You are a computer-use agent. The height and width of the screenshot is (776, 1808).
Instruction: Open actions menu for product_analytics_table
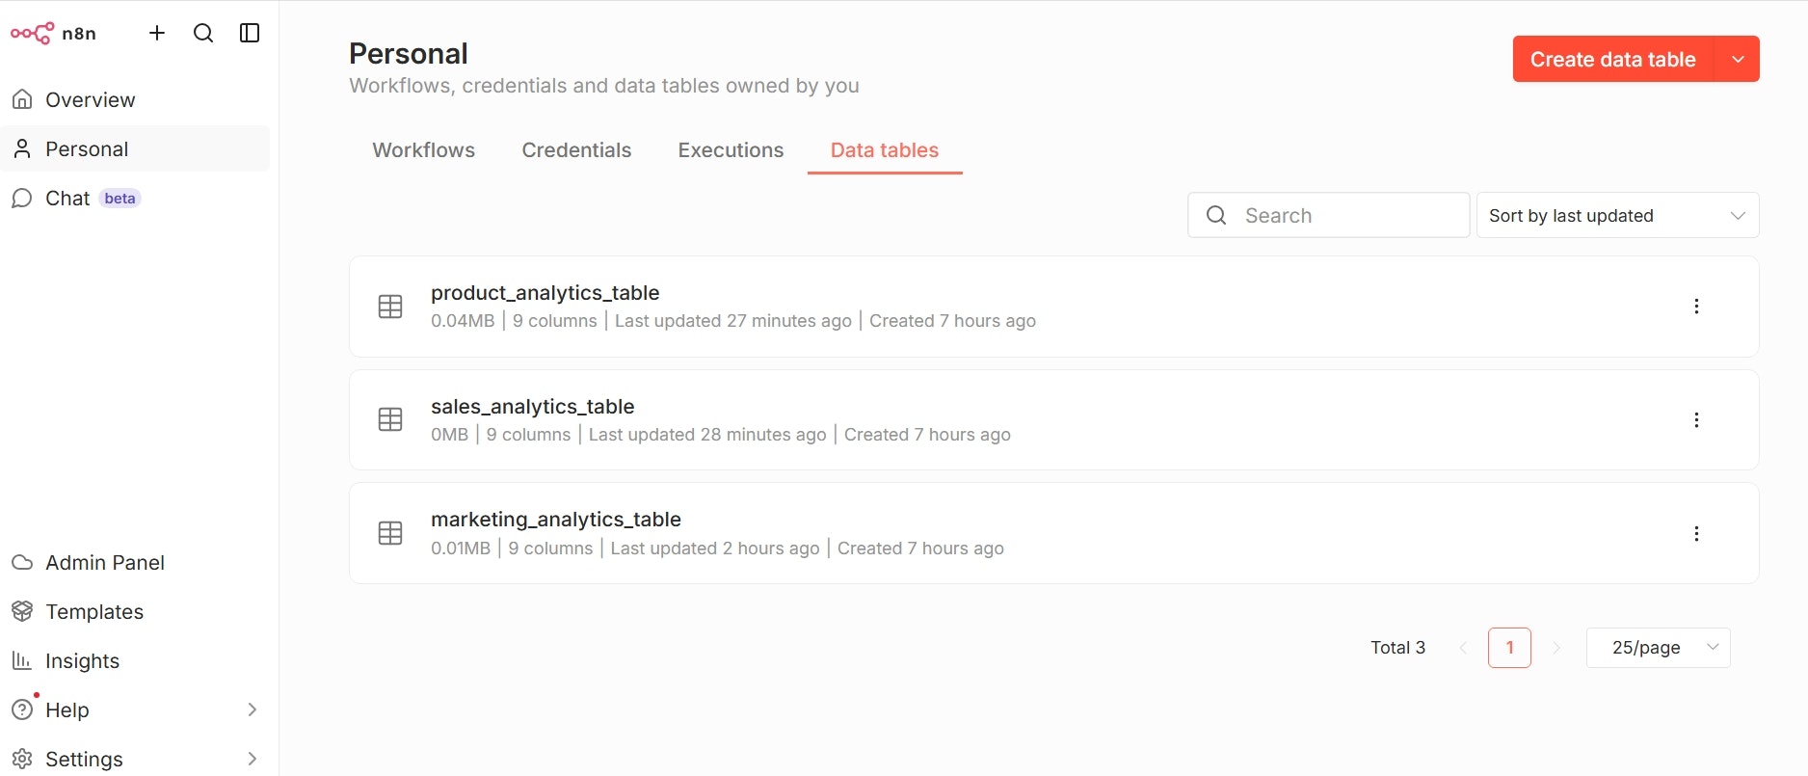coord(1696,307)
